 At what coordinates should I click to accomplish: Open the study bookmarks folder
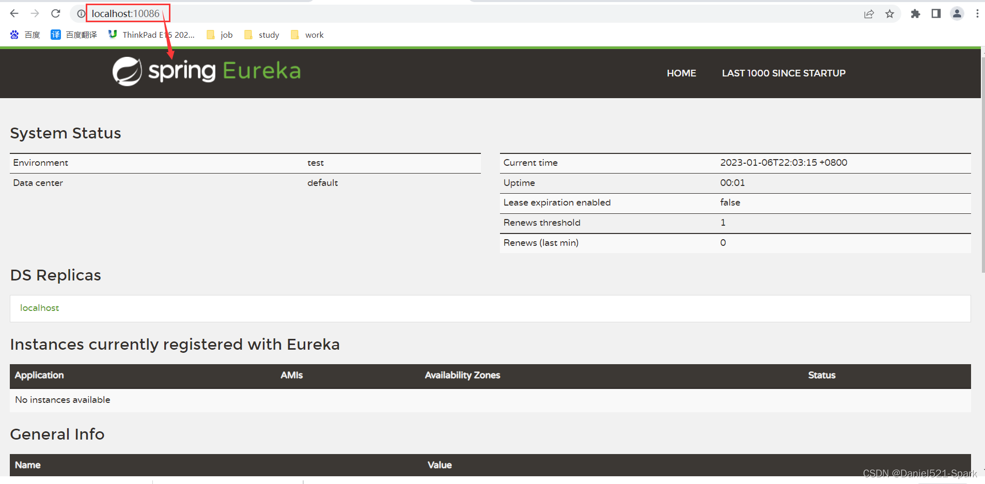click(262, 35)
